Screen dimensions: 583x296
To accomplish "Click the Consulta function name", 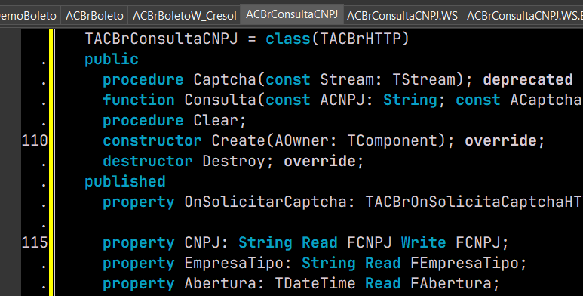I will point(220,100).
